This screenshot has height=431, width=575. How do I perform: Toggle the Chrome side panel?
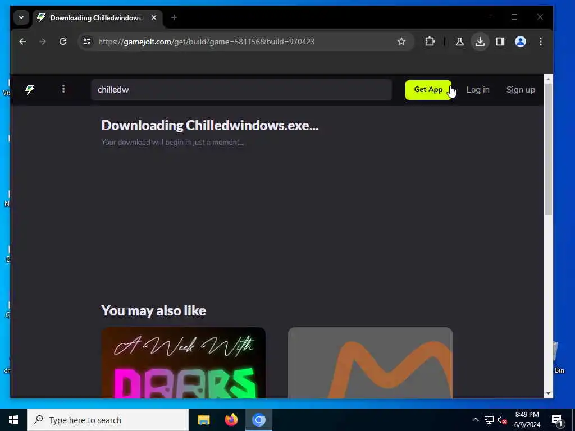point(500,42)
